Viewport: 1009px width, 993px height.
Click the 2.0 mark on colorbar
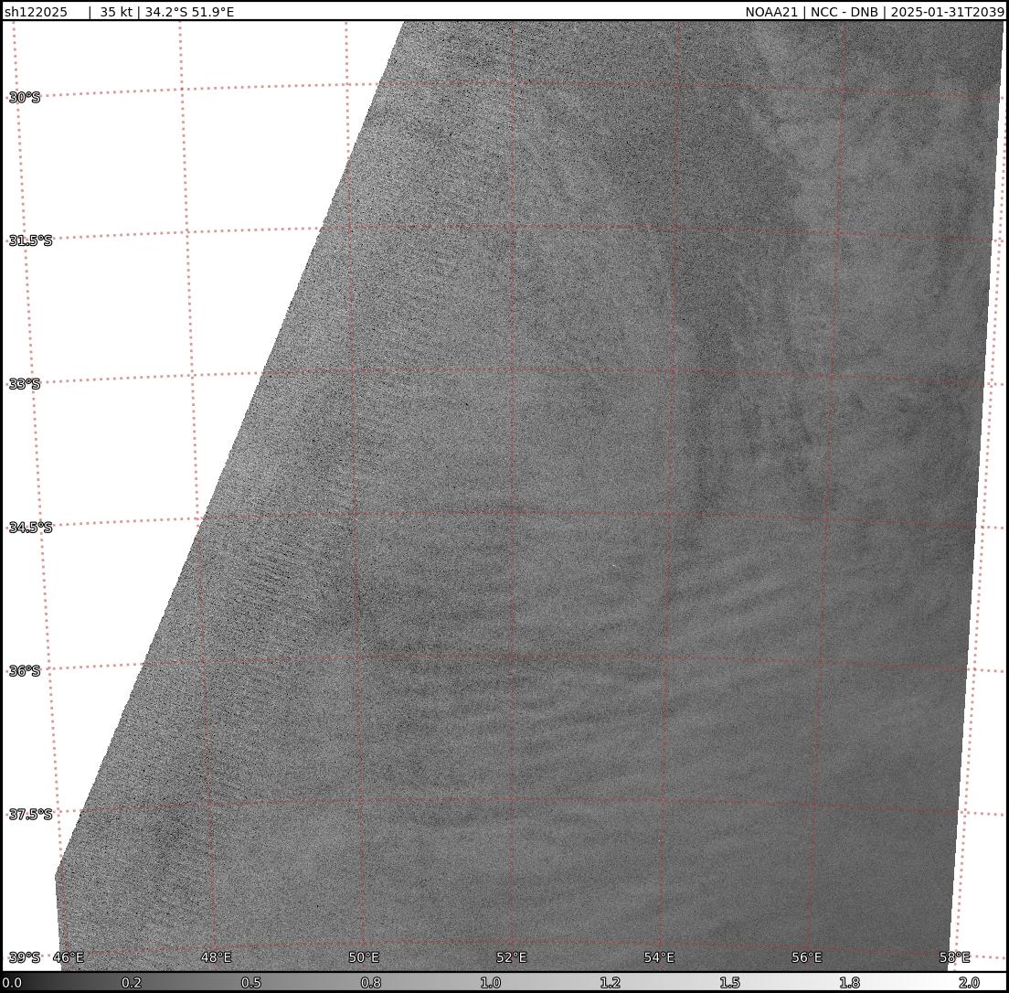click(969, 983)
